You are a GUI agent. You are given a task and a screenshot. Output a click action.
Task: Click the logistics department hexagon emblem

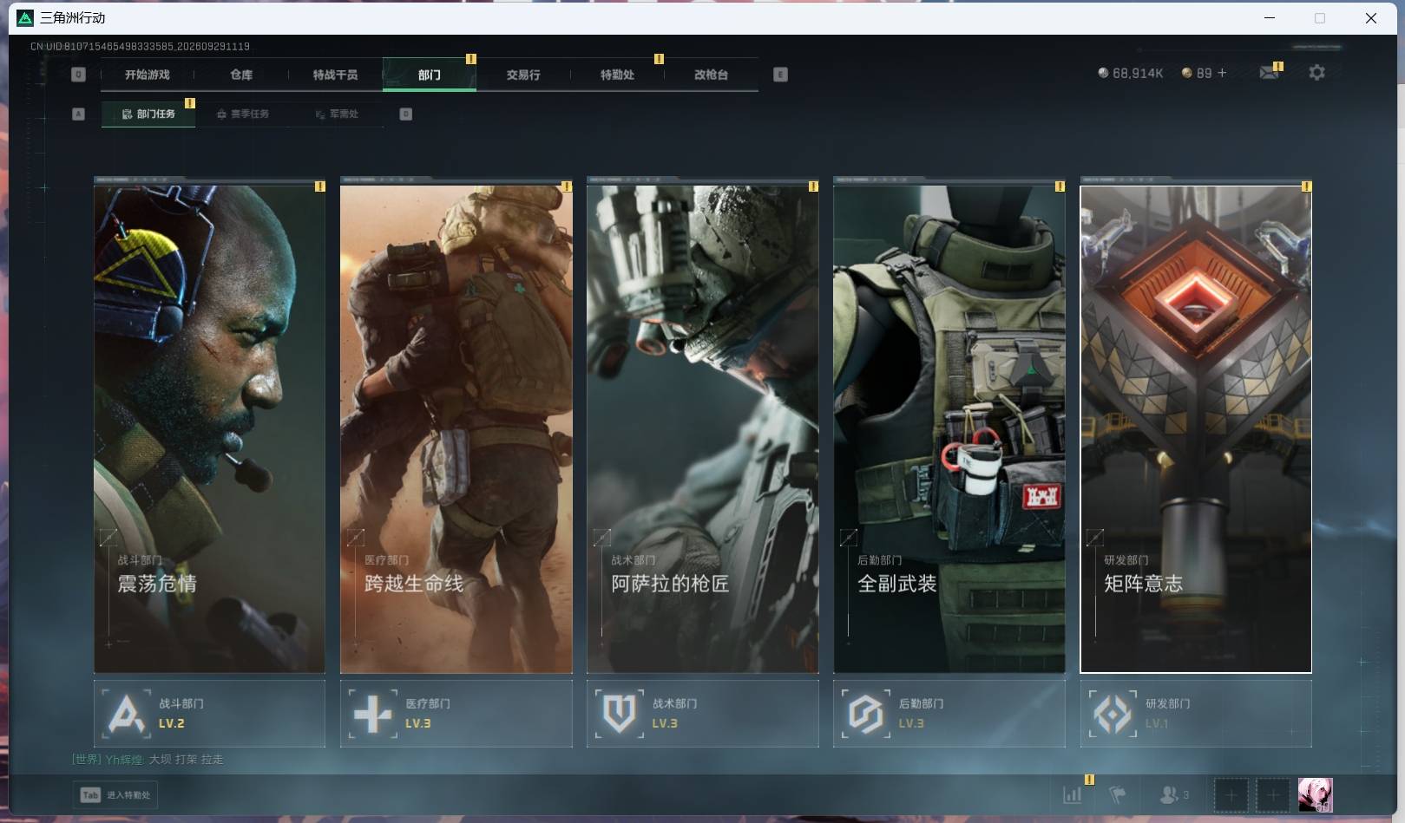866,714
